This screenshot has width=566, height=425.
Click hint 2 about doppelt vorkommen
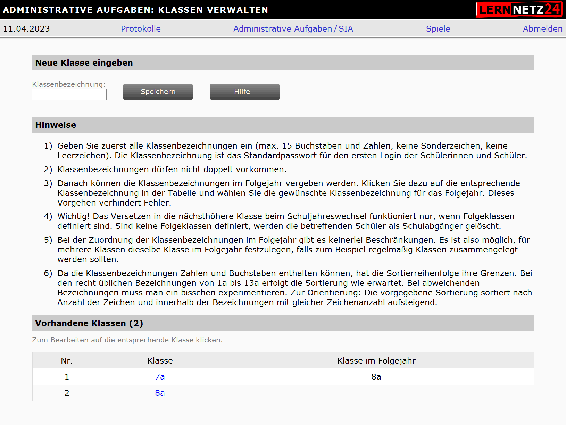(172, 169)
